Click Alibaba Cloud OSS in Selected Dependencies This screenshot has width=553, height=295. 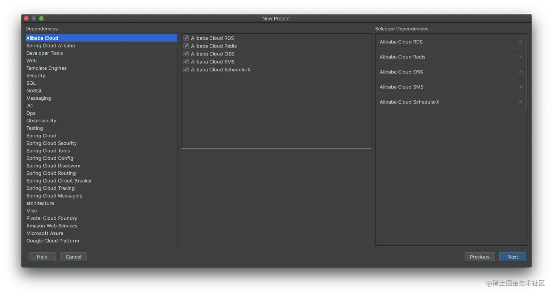pos(401,72)
